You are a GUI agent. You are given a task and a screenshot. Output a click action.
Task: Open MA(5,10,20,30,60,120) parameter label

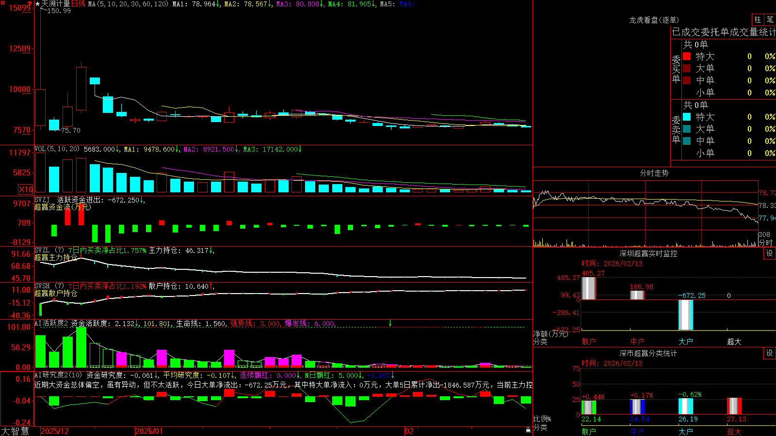(128, 4)
